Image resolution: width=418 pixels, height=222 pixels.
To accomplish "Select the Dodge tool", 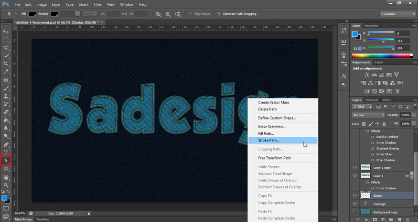I will [6, 136].
